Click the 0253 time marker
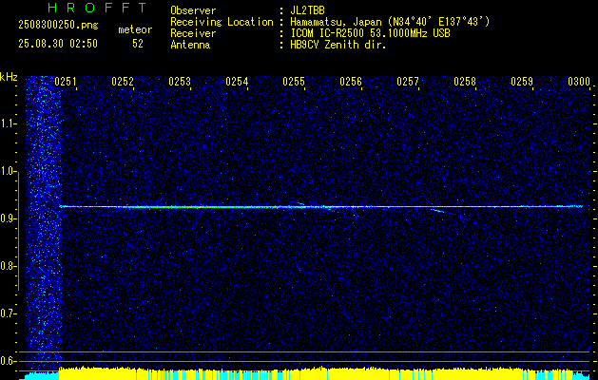This screenshot has height=380, width=598. coord(180,82)
